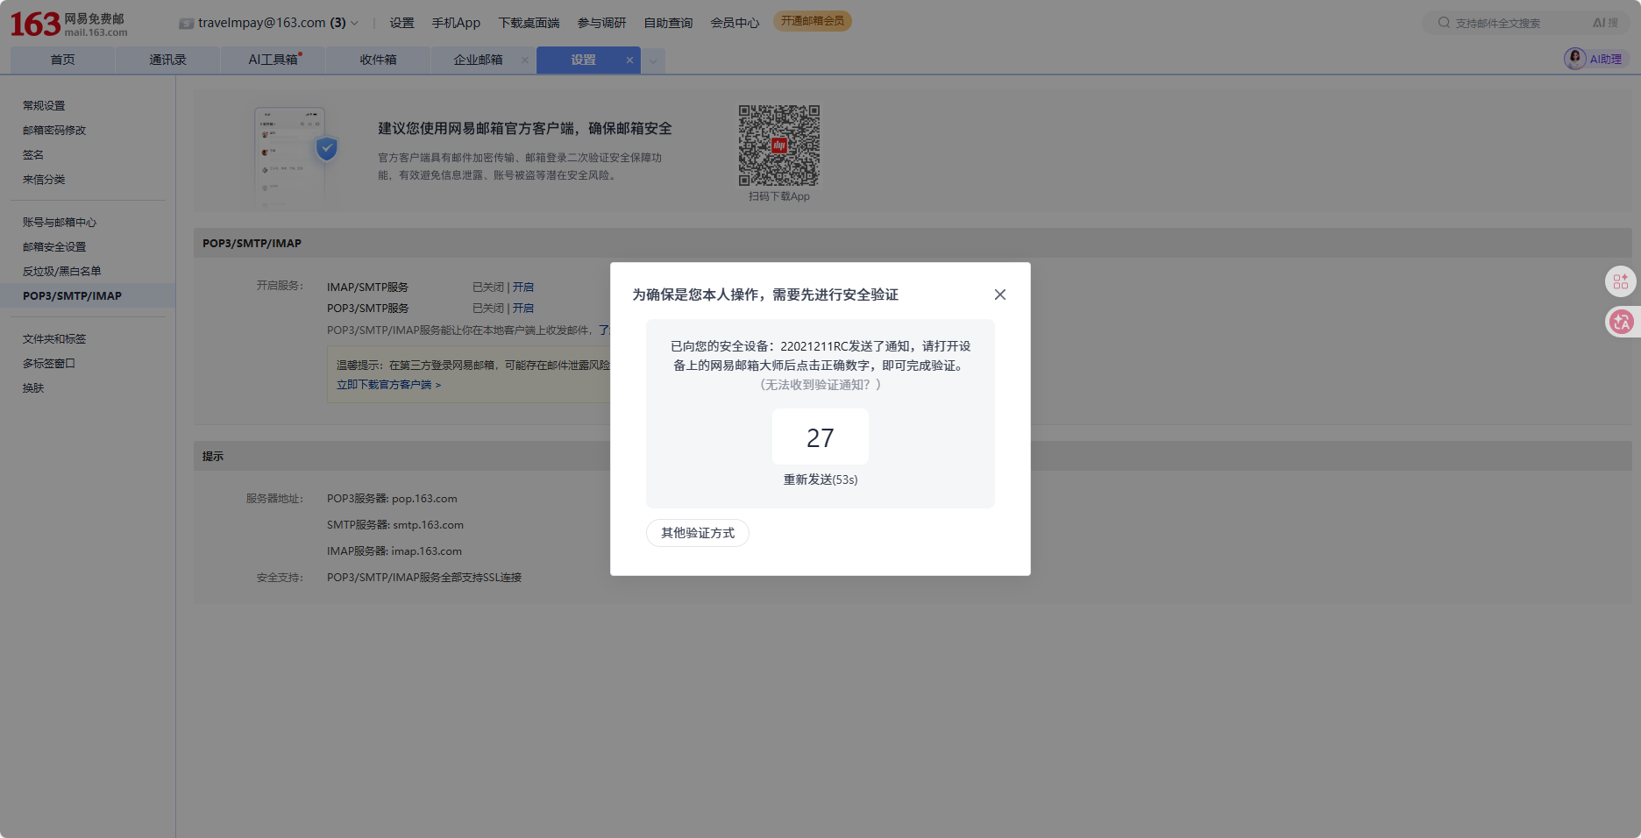Select the verification number 27

(820, 437)
